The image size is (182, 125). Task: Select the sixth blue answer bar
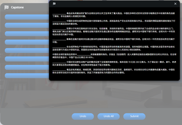point(27,59)
